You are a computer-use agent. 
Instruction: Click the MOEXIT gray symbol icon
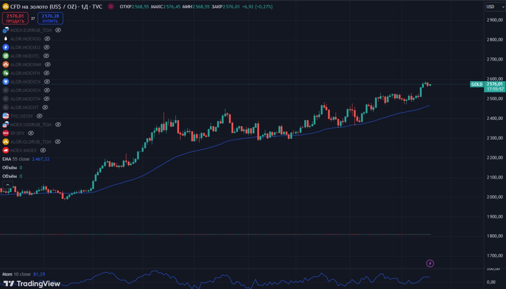coord(6,107)
